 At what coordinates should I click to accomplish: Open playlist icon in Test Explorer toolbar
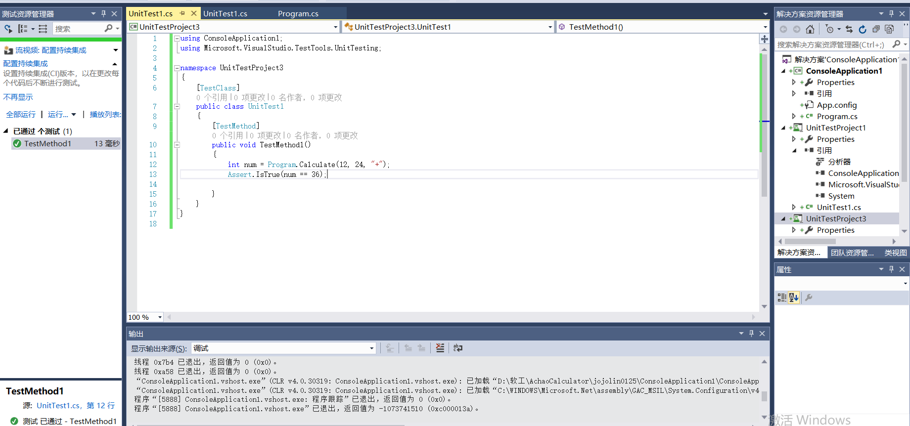point(43,29)
